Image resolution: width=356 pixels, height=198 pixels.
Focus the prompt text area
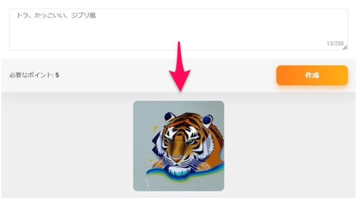point(179,29)
